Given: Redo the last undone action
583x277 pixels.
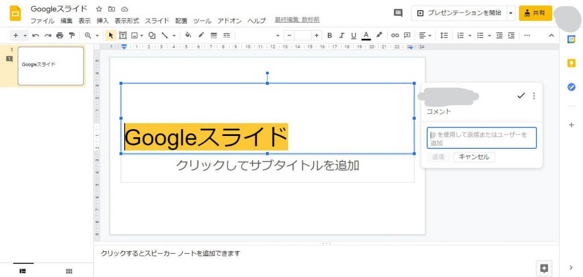Looking at the screenshot, I should (x=48, y=36).
